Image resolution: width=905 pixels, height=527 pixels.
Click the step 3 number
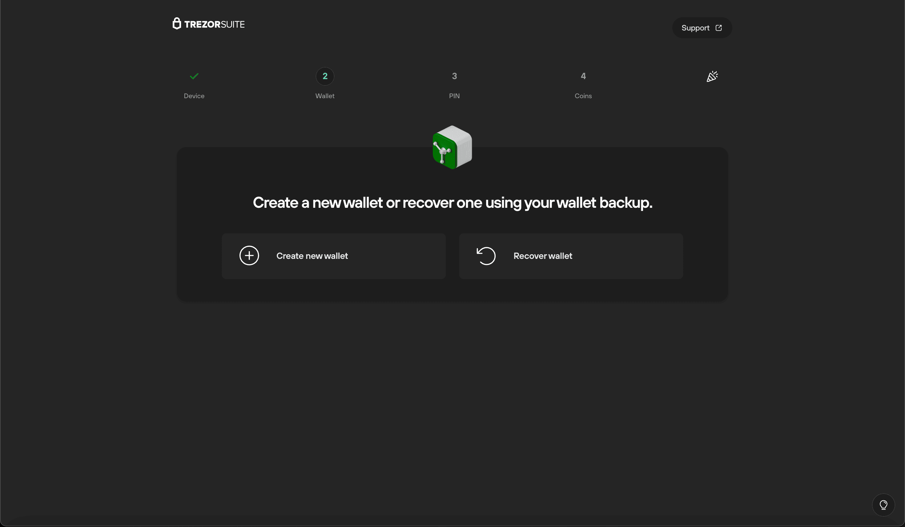[x=454, y=76]
